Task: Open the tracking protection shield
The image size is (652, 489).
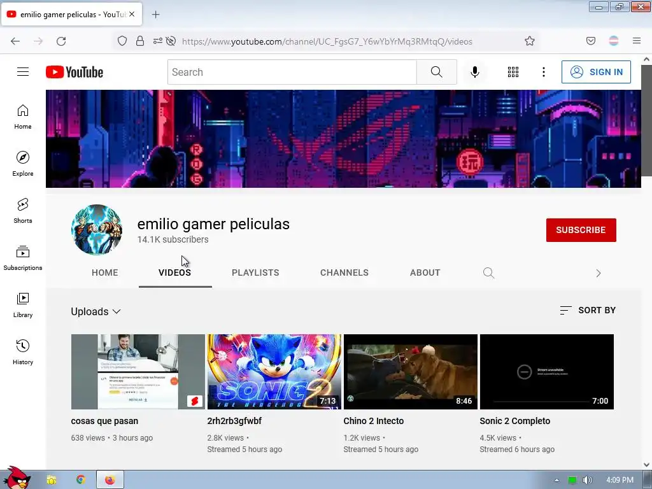Action: (122, 41)
